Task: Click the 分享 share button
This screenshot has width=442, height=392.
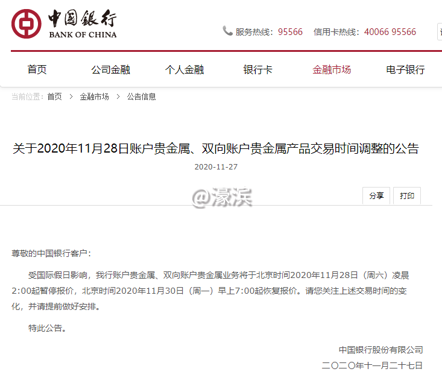Action: (x=376, y=195)
